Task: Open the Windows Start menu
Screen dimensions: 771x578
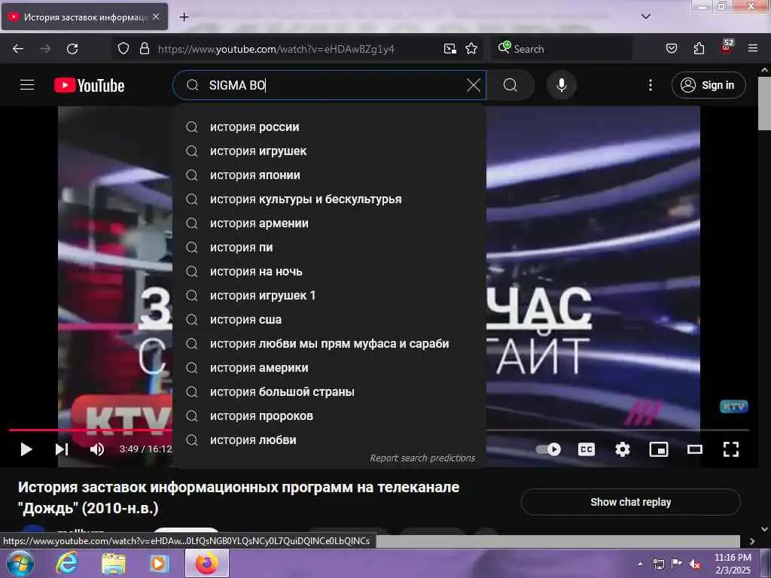Action: (x=20, y=563)
